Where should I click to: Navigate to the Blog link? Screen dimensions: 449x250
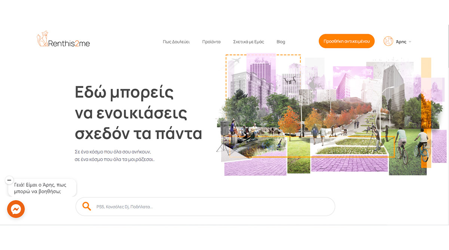coord(281,42)
